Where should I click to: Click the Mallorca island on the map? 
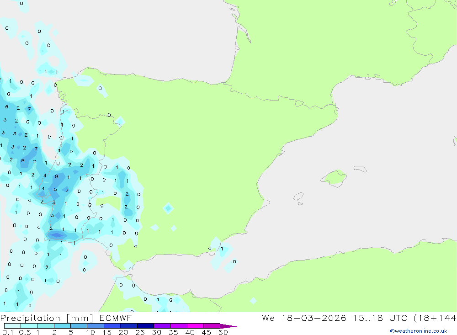tap(334, 178)
